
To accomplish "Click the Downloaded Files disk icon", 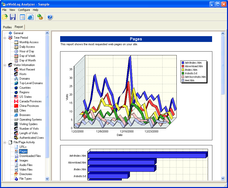I will (x=16, y=156).
